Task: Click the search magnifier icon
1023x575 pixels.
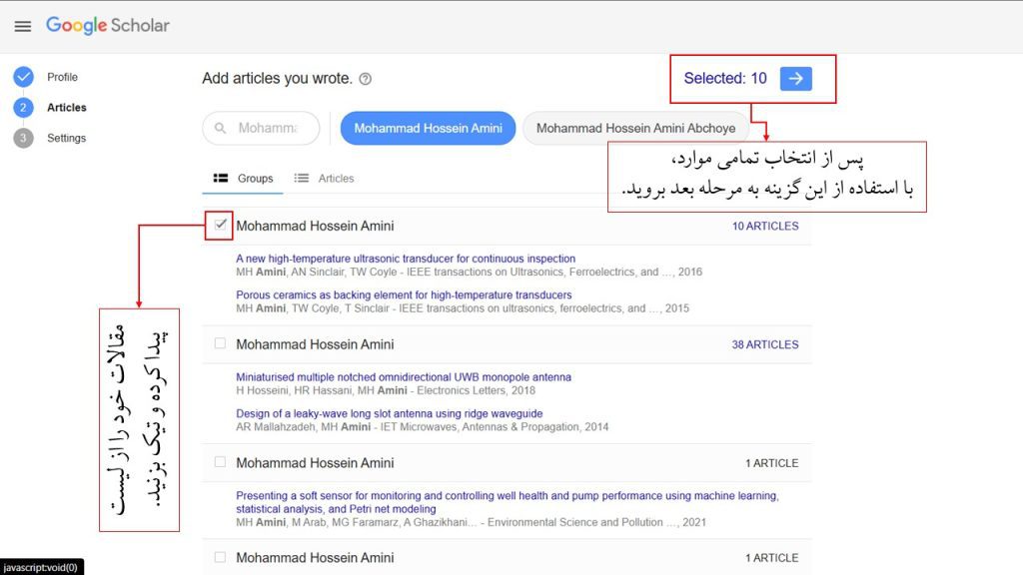Action: pyautogui.click(x=220, y=128)
